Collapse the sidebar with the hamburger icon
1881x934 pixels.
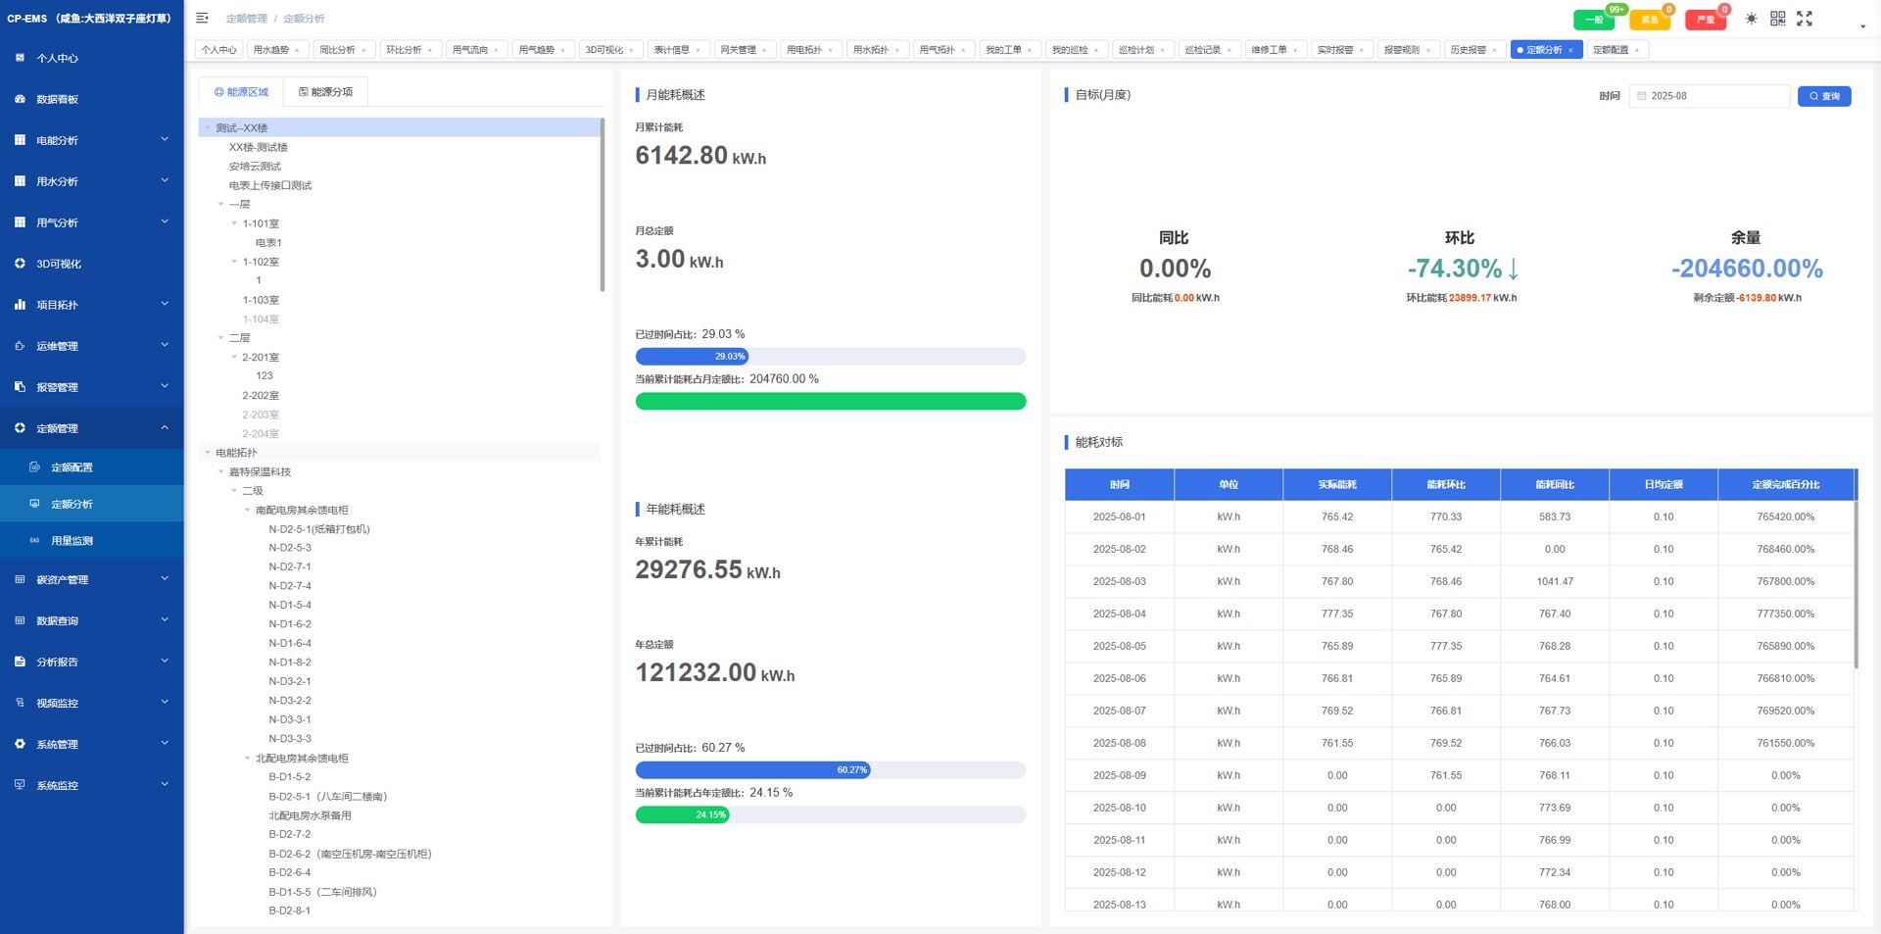[x=202, y=19]
